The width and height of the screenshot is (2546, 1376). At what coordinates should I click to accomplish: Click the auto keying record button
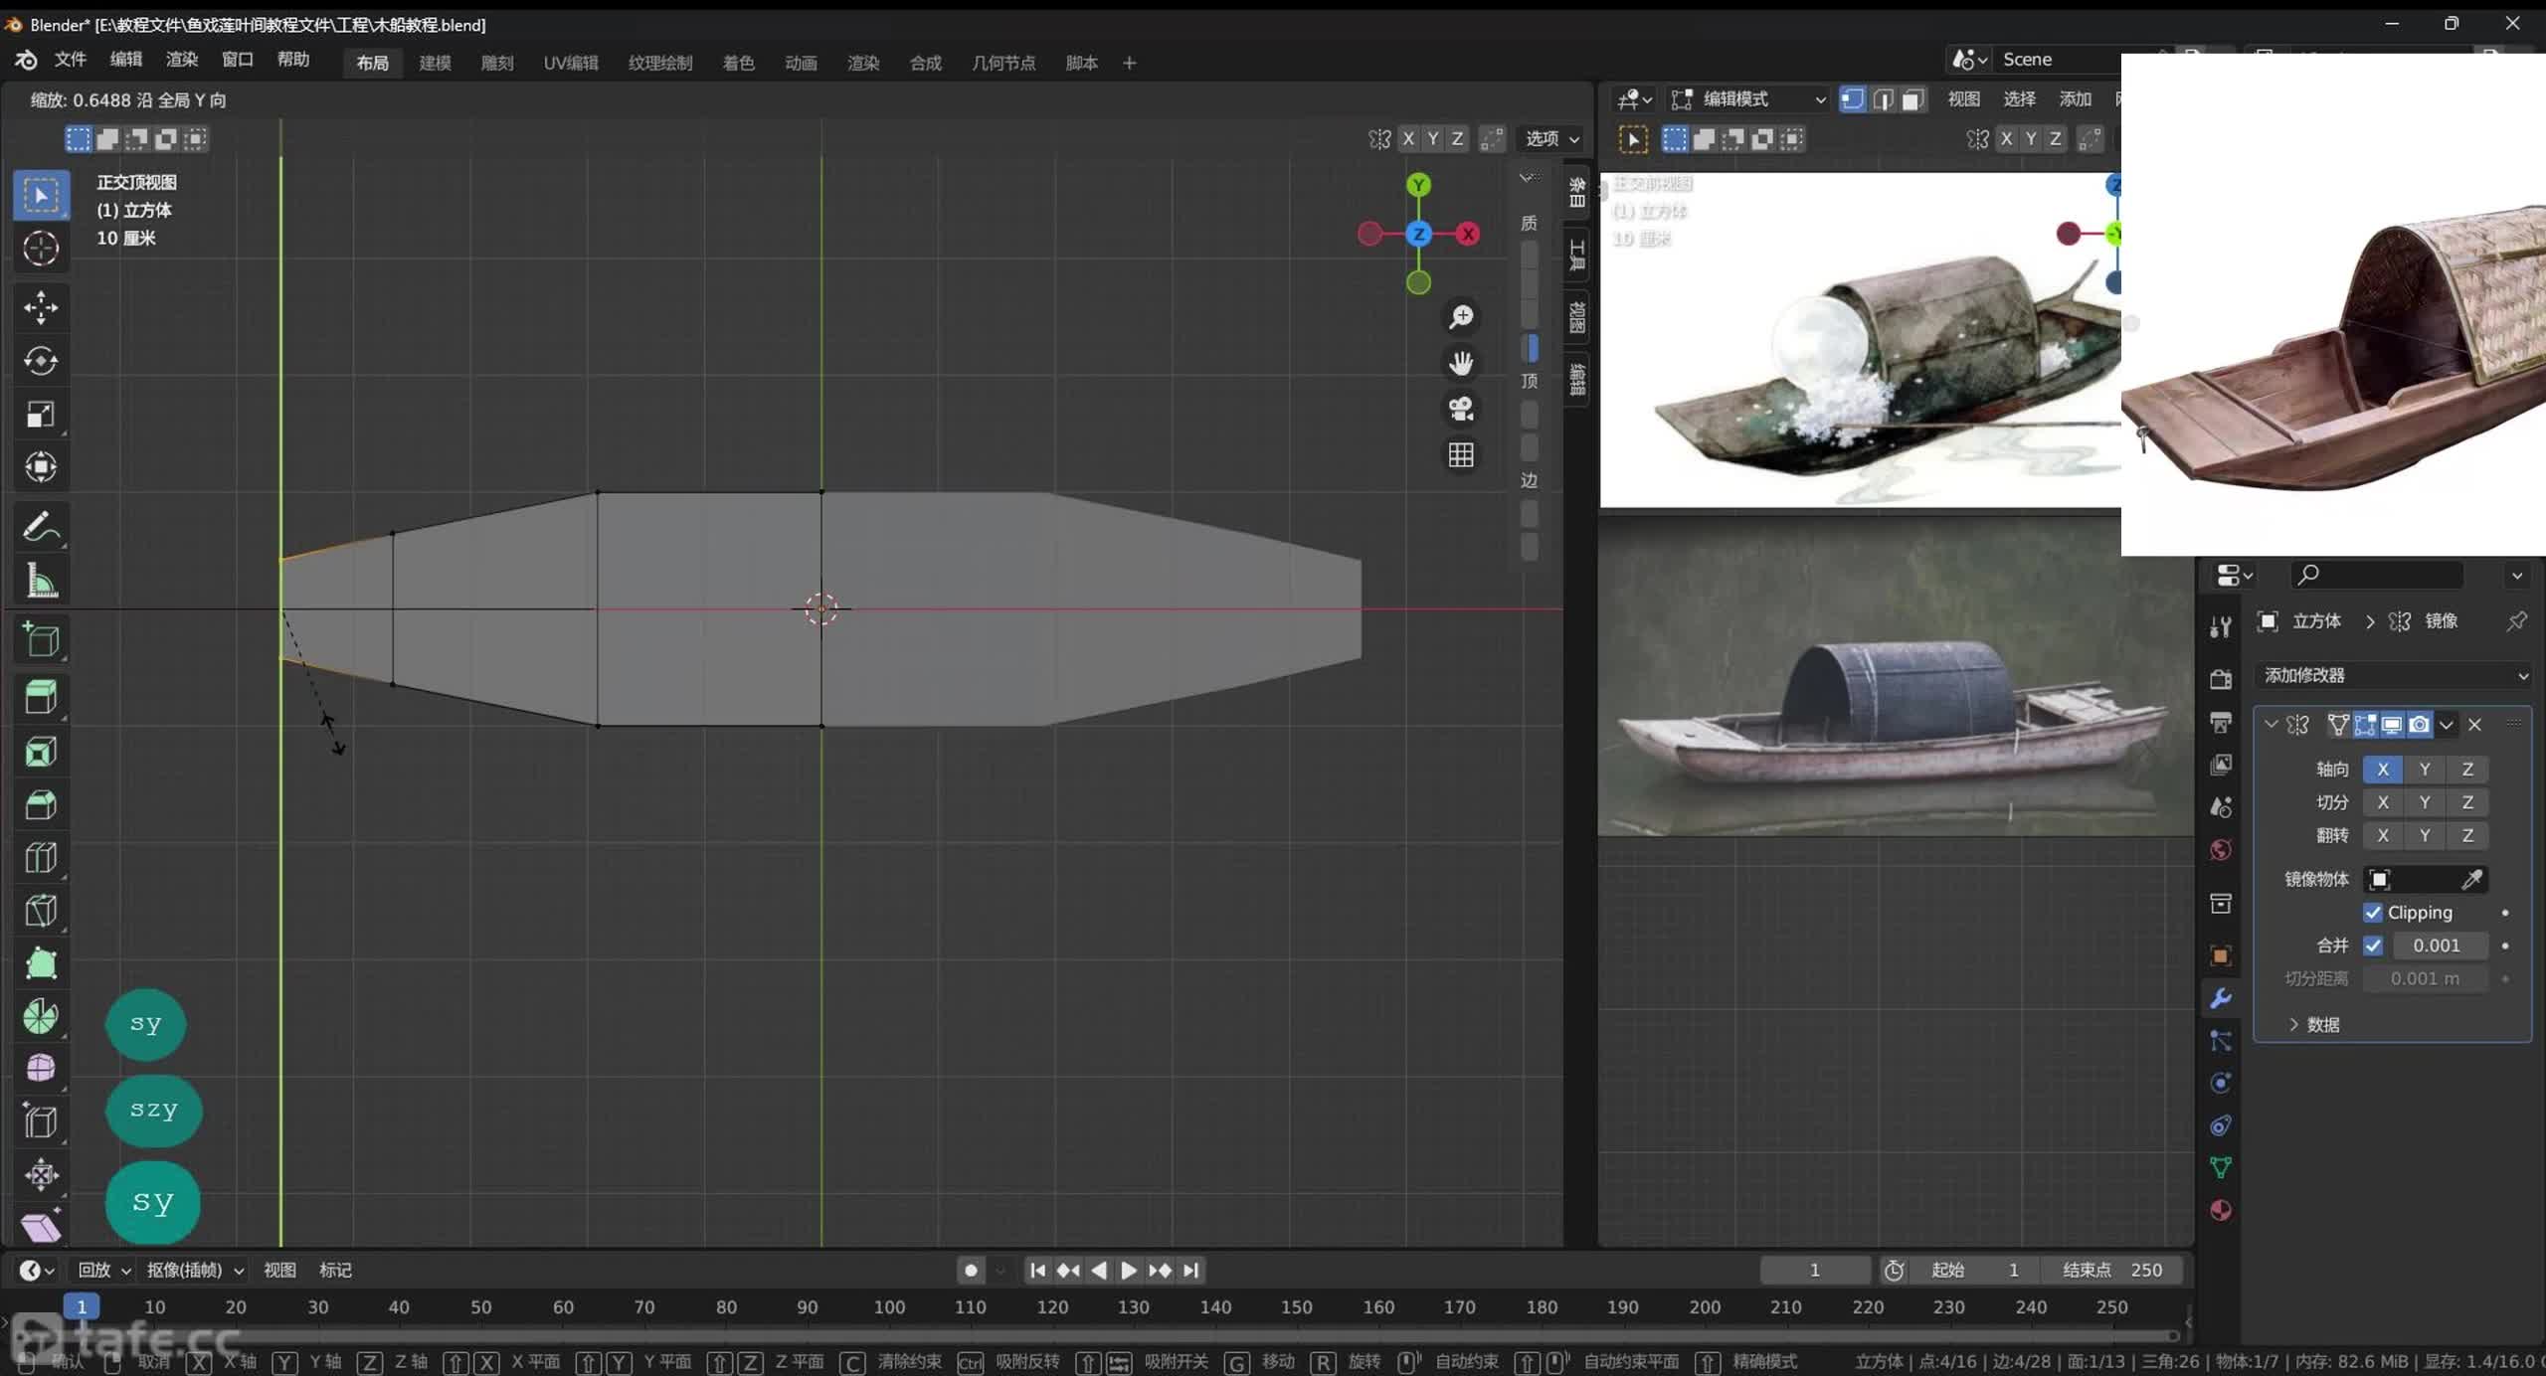[971, 1270]
